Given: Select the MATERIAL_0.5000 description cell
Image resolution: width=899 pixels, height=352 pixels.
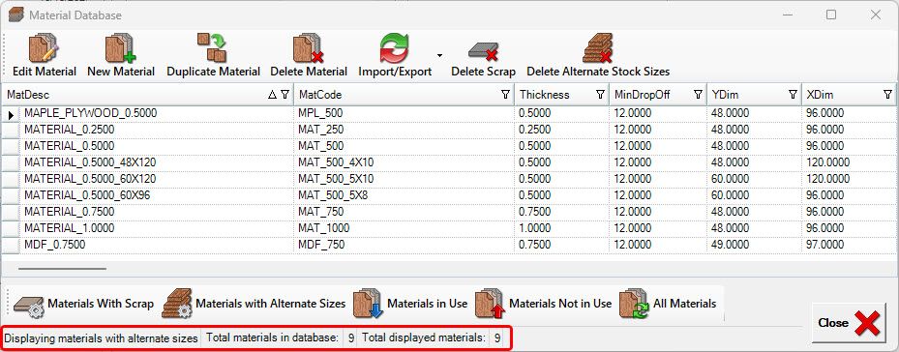Looking at the screenshot, I should coord(157,146).
